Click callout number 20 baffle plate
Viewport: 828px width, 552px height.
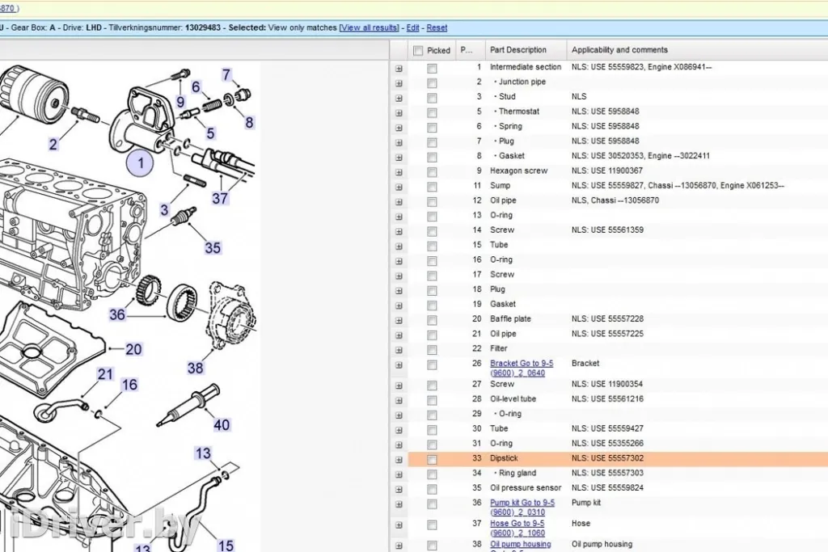pyautogui.click(x=133, y=349)
